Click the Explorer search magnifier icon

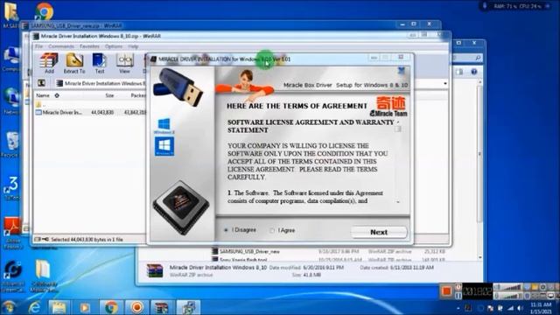point(478,58)
